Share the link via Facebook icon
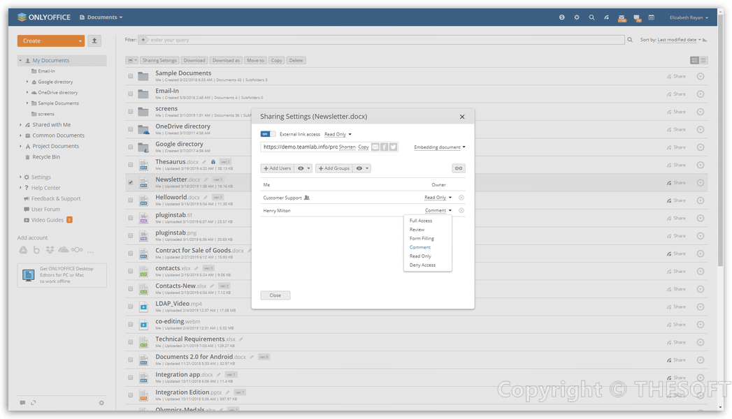 pyautogui.click(x=385, y=147)
